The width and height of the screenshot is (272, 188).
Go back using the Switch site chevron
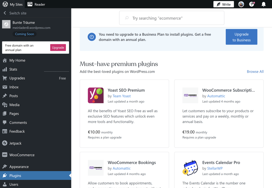coord(5,13)
